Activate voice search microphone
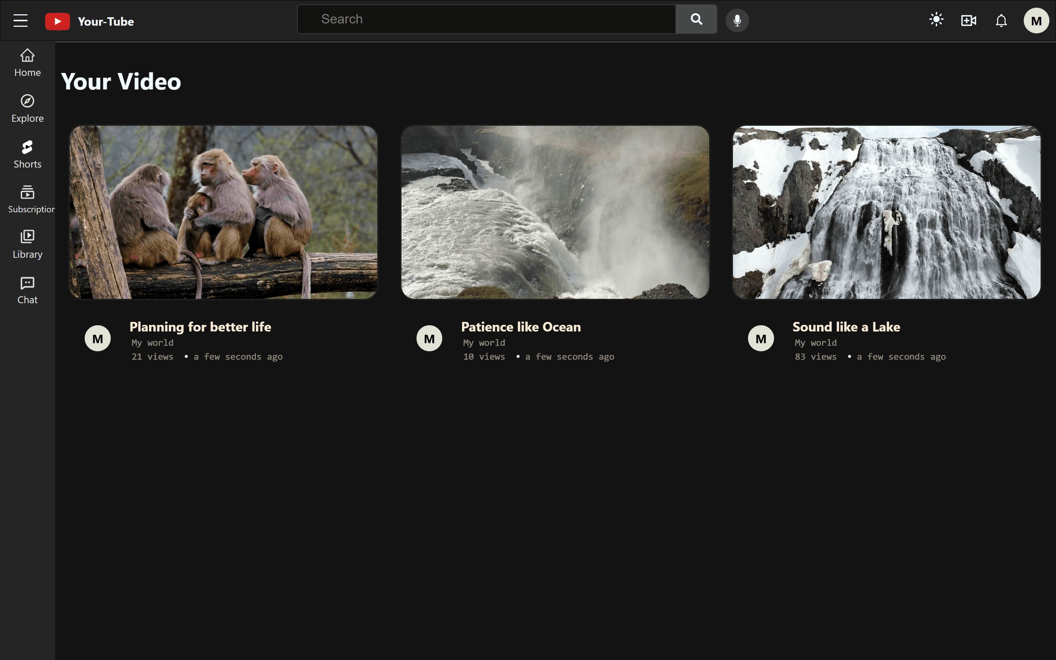The height and width of the screenshot is (660, 1056). (x=737, y=21)
